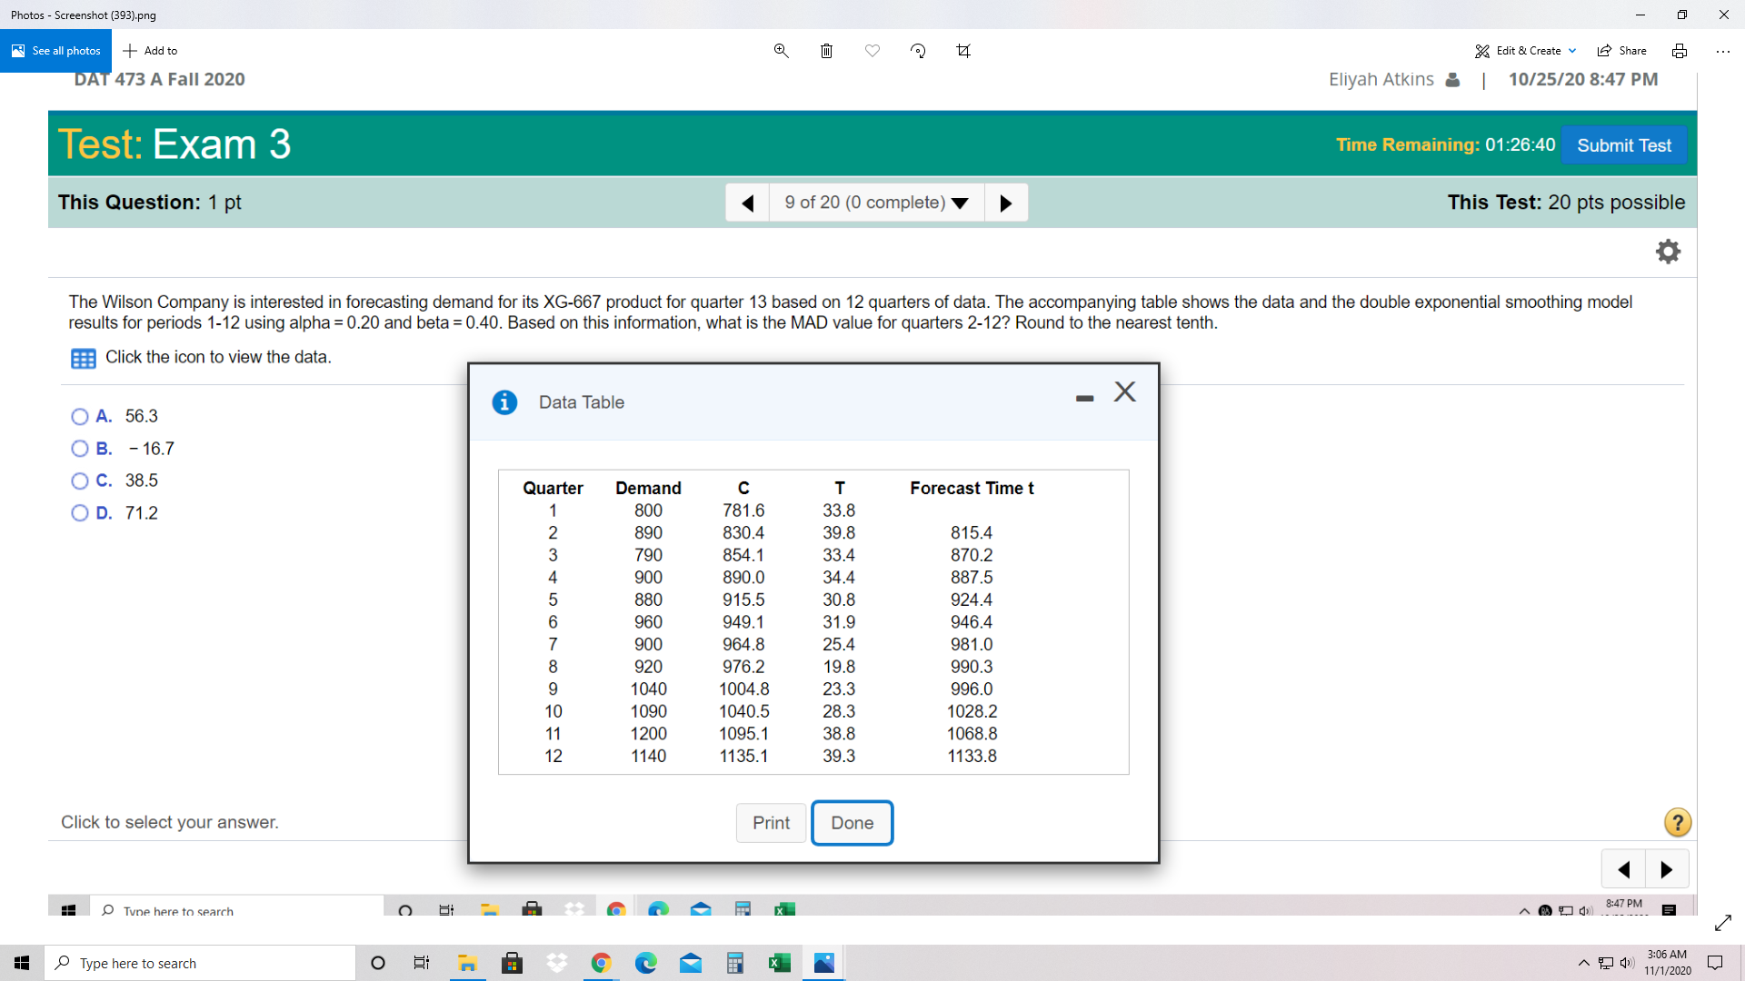The image size is (1745, 981).
Task: Open Microsoft Edge from the taskbar
Action: pos(645,963)
